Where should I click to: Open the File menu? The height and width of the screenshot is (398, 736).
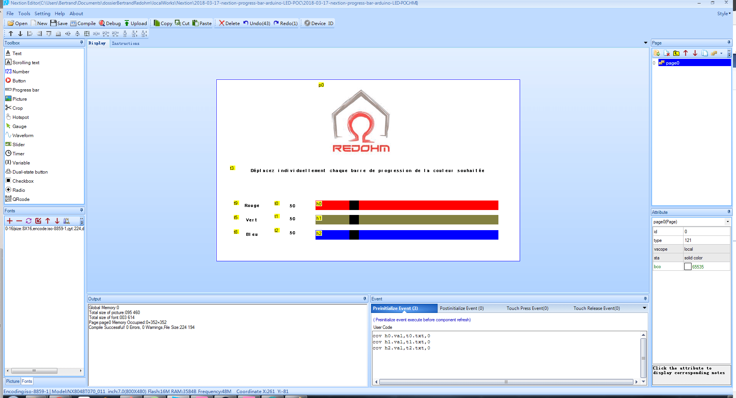coord(10,13)
